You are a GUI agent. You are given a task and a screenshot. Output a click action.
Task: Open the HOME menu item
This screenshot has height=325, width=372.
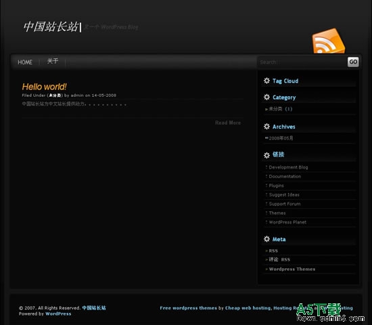[25, 62]
